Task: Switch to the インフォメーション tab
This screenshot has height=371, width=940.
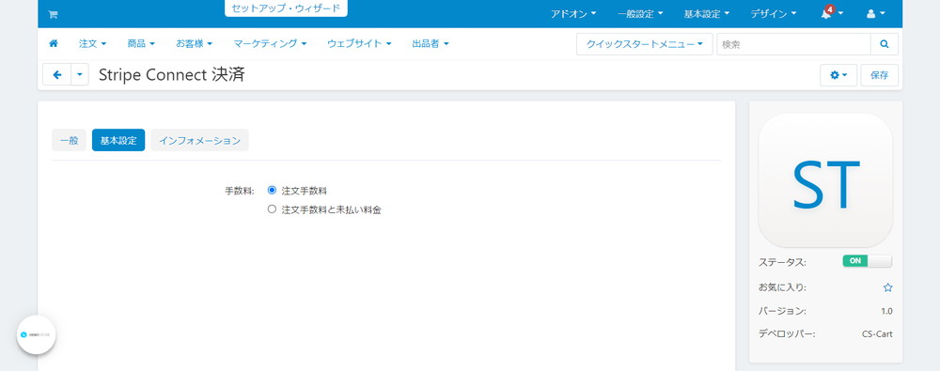Action: [199, 140]
